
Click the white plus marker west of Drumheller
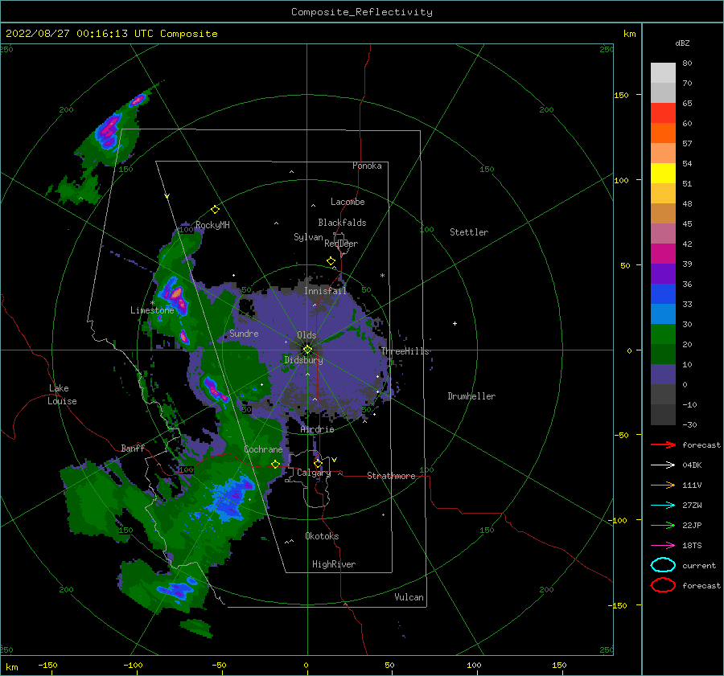click(455, 323)
